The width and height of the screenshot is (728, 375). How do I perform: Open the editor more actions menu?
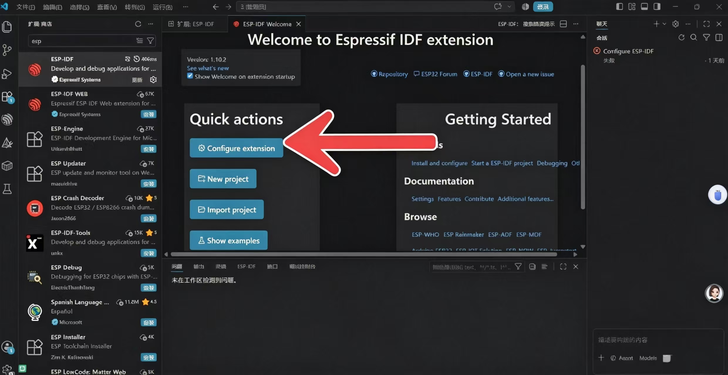click(x=576, y=24)
